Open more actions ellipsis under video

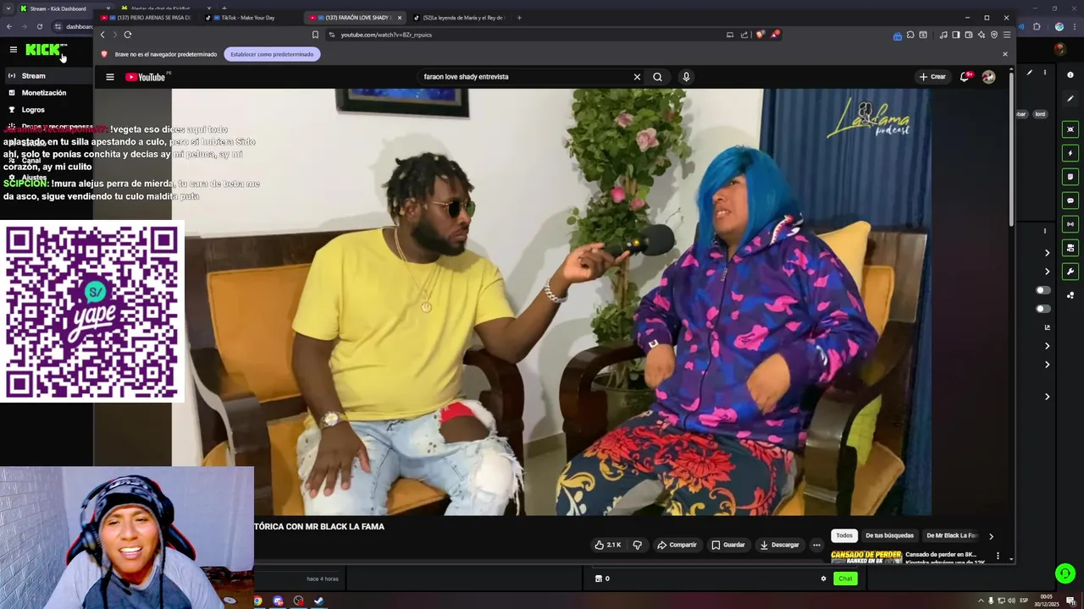tap(816, 545)
